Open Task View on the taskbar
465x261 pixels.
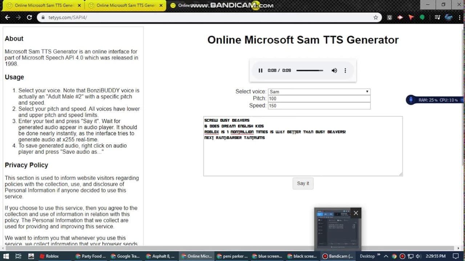(19, 256)
